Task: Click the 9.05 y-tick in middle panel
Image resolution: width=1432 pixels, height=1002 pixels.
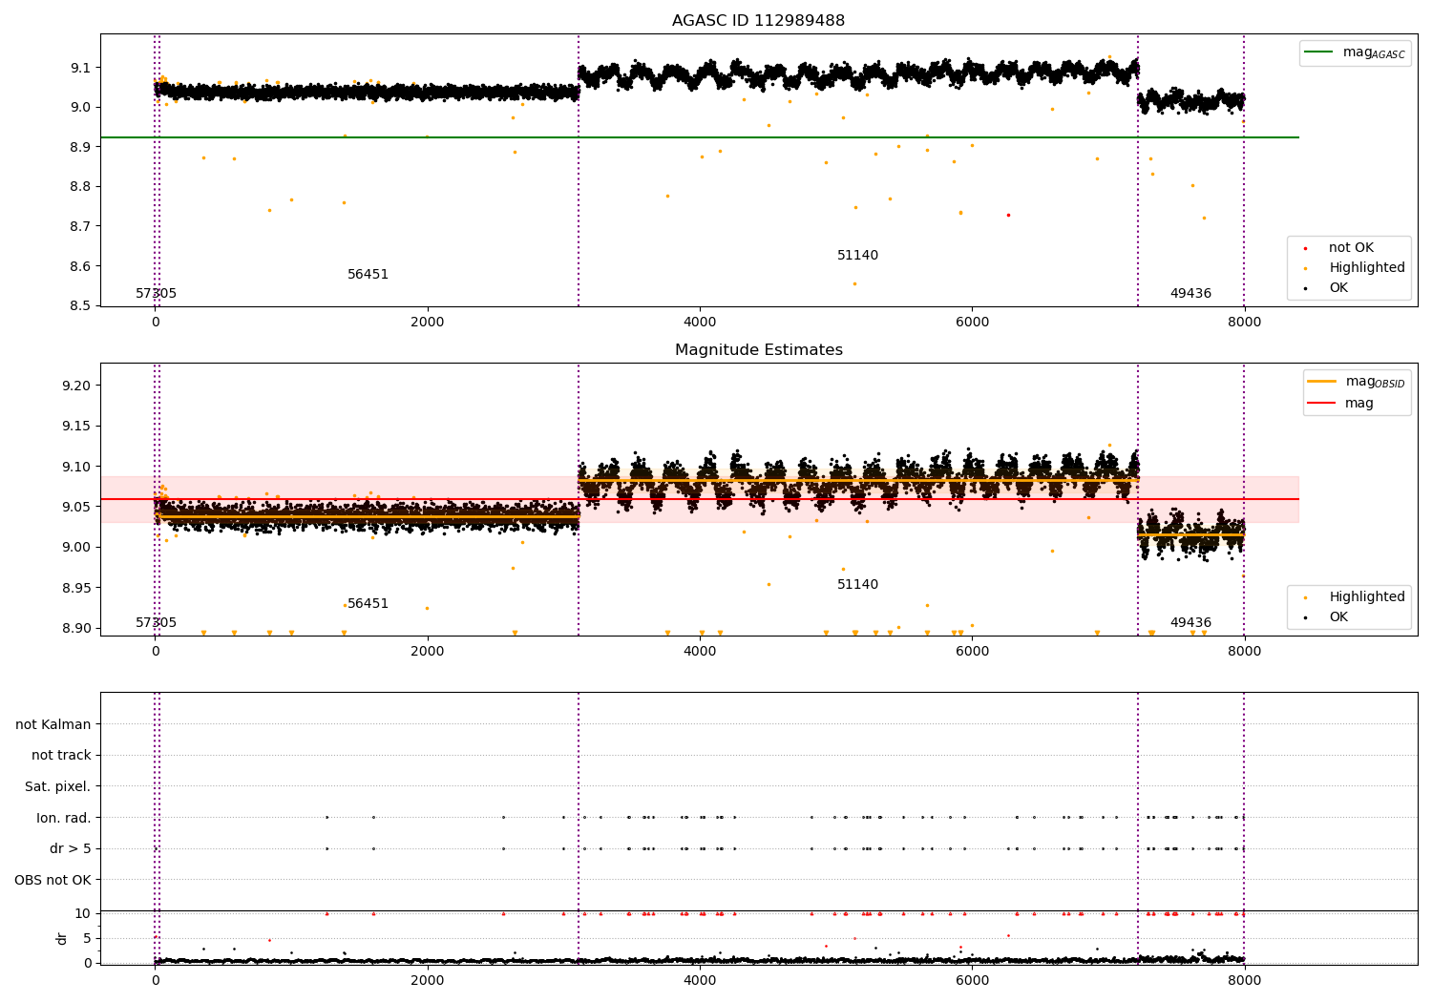Action: (75, 507)
